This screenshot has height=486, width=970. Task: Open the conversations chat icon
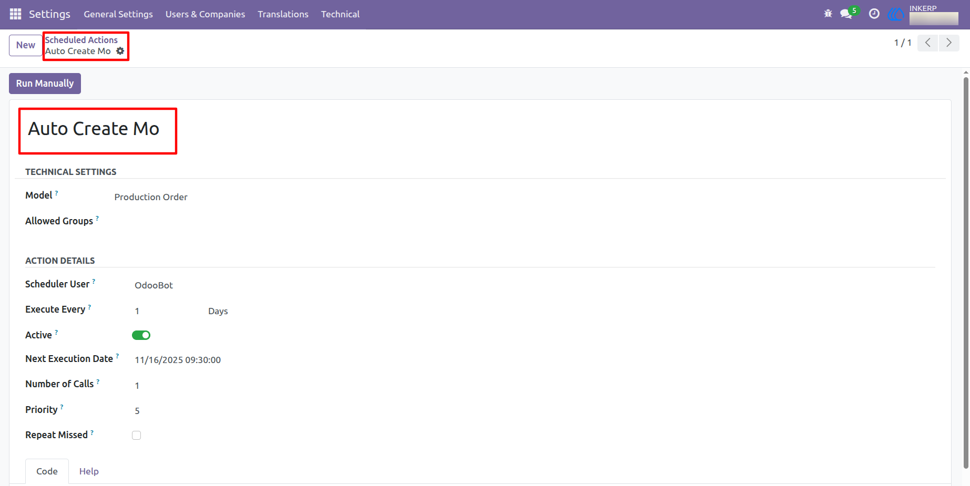click(x=846, y=14)
